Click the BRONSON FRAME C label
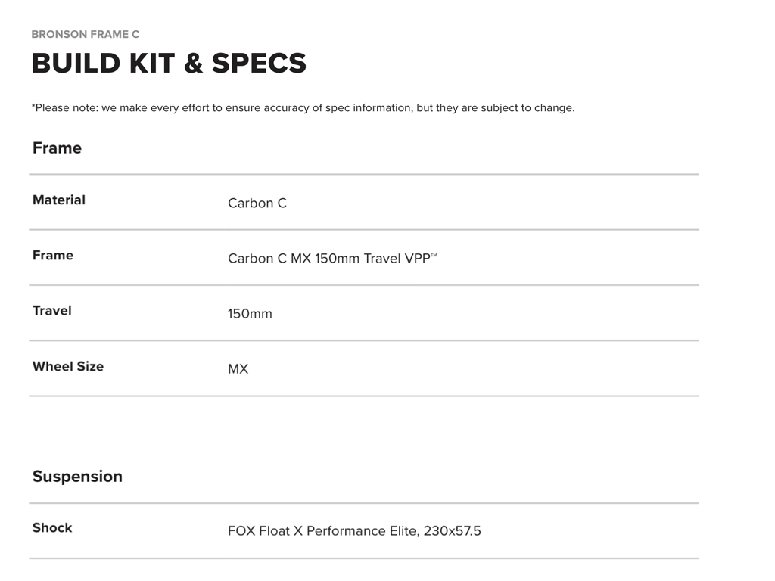Screen dimensions: 775x581 85,34
